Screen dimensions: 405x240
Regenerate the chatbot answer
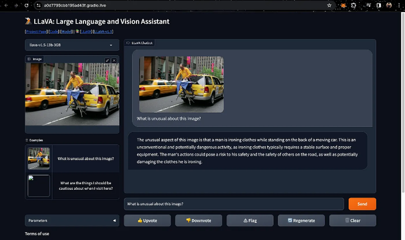(301, 220)
